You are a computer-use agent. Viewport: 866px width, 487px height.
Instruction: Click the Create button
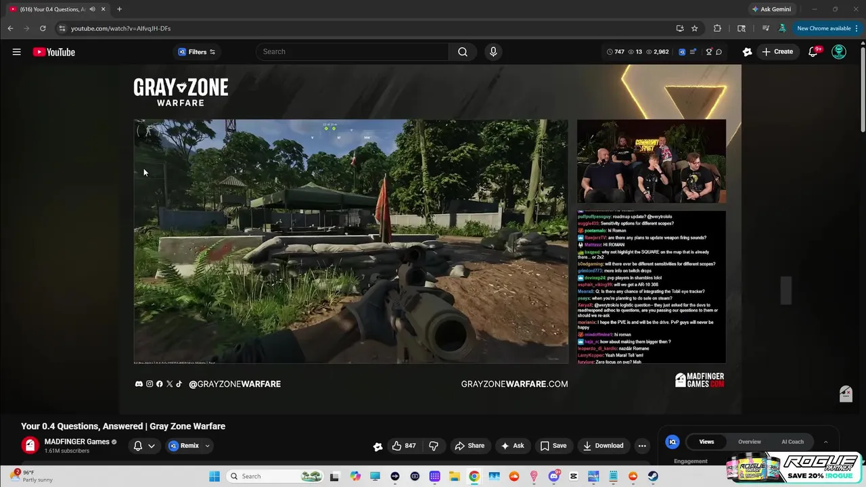click(x=777, y=51)
